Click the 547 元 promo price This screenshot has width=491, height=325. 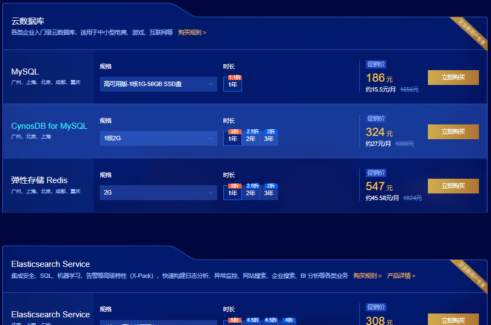(379, 186)
